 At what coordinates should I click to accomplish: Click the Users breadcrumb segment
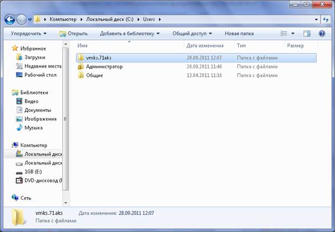[x=149, y=19]
